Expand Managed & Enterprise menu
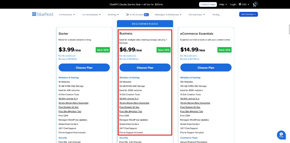This screenshot has width=290, height=143. pos(168,15)
